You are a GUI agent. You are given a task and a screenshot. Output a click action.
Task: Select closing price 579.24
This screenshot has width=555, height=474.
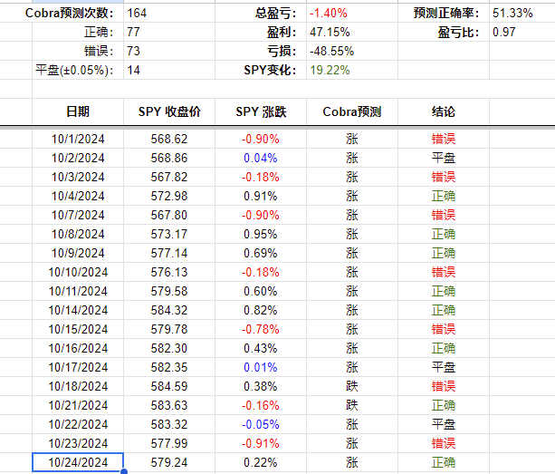169,462
